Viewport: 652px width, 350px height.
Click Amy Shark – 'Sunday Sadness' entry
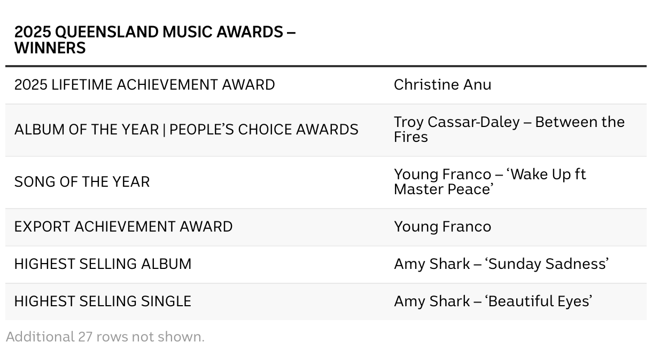(x=501, y=264)
